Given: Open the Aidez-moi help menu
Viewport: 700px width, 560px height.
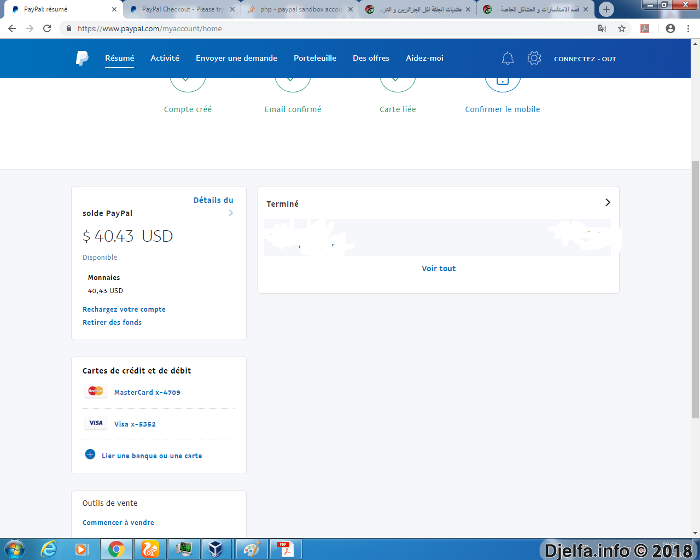Looking at the screenshot, I should click(x=425, y=58).
